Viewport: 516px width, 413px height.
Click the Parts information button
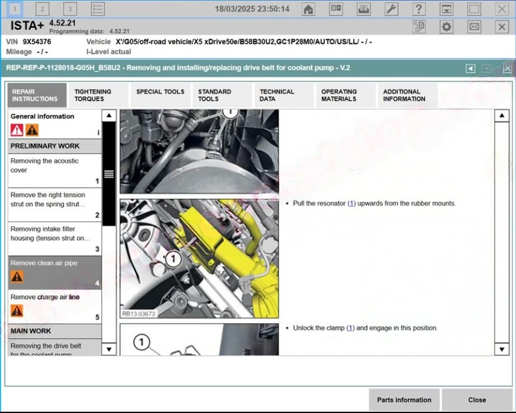pos(404,400)
